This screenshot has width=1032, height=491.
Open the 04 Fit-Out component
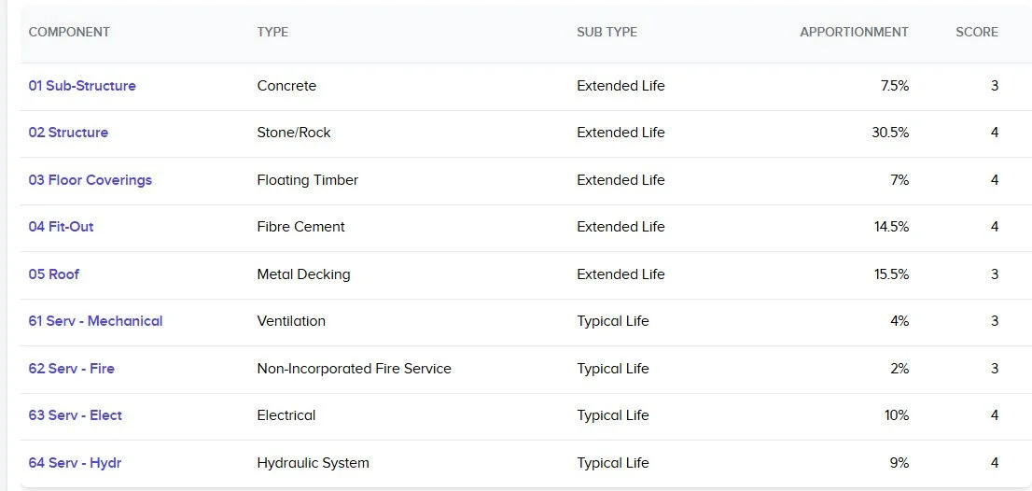point(61,227)
